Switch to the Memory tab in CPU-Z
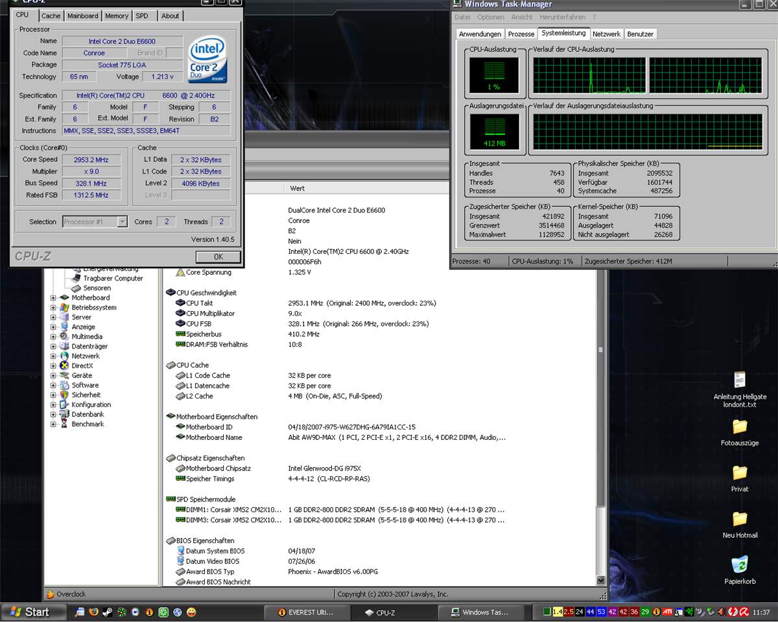 pyautogui.click(x=117, y=16)
